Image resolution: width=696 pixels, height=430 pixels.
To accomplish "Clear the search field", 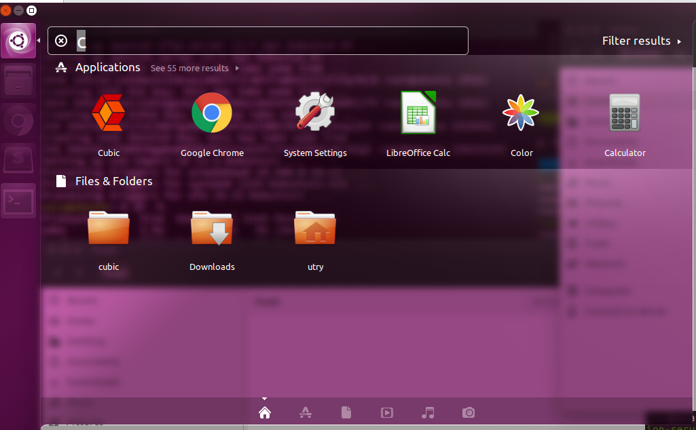I will 61,41.
